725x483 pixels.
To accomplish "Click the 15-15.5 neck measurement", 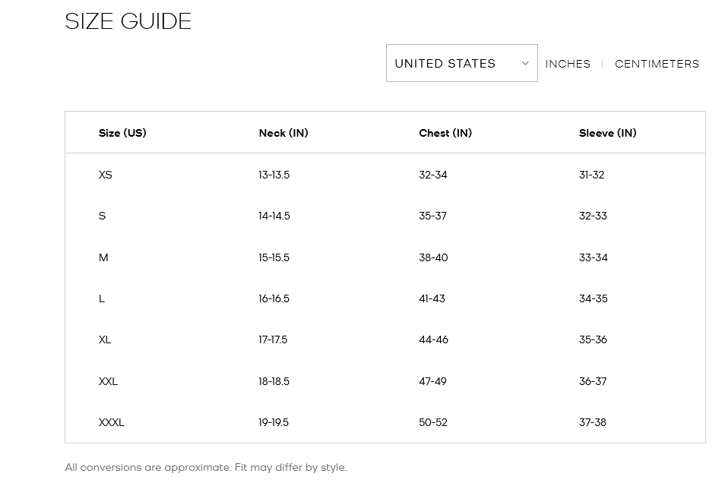I will (274, 257).
